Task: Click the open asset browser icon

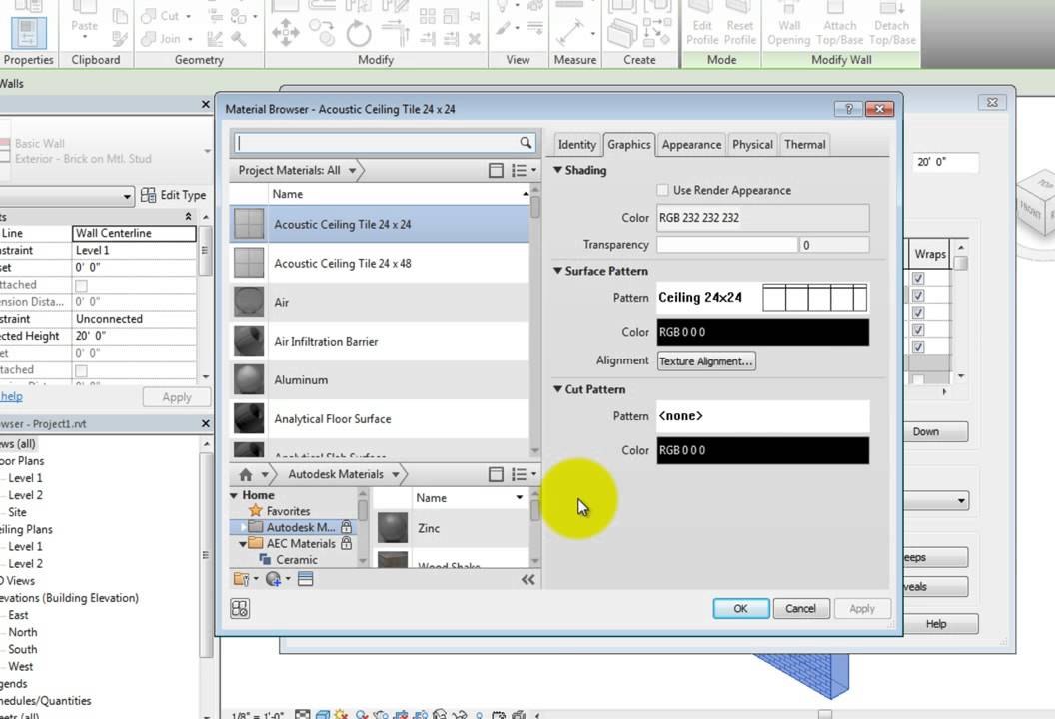Action: coord(306,579)
